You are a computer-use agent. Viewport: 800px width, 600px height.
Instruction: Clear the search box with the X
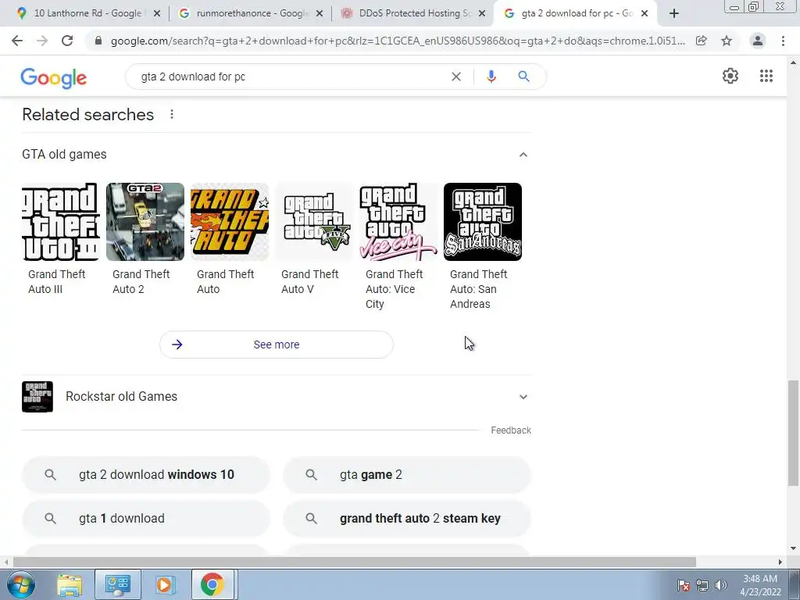click(456, 77)
